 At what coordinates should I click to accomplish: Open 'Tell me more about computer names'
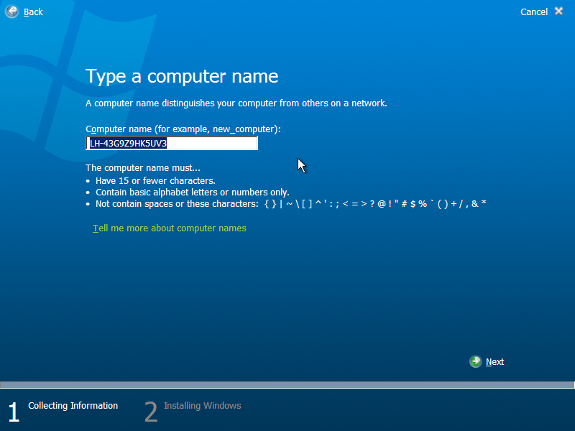point(170,227)
